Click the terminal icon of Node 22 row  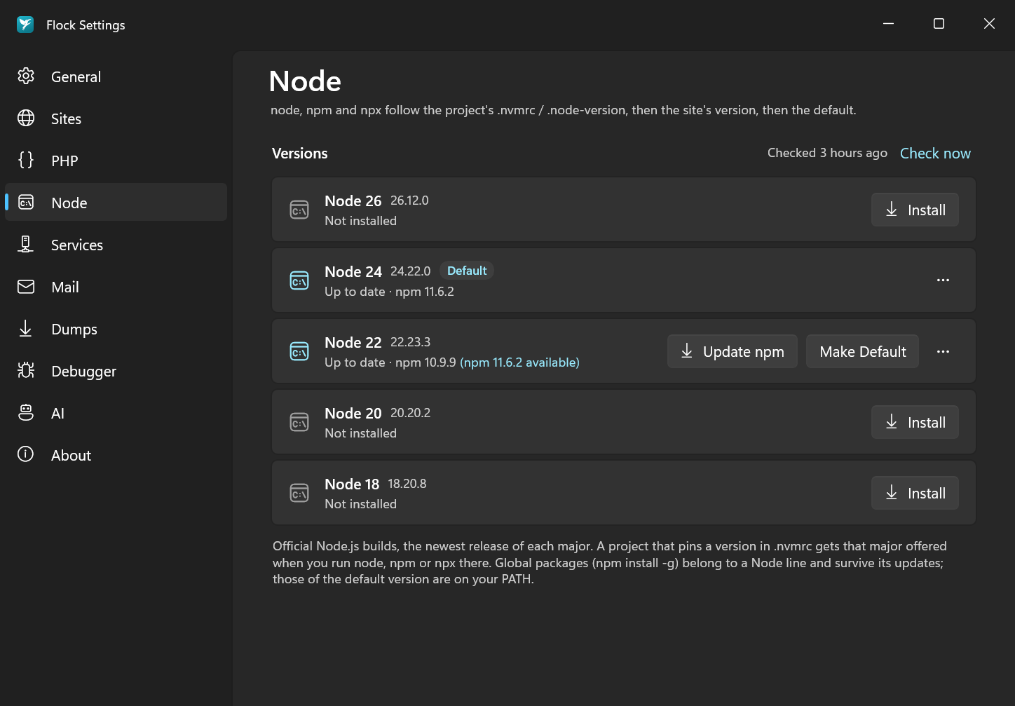click(x=299, y=351)
